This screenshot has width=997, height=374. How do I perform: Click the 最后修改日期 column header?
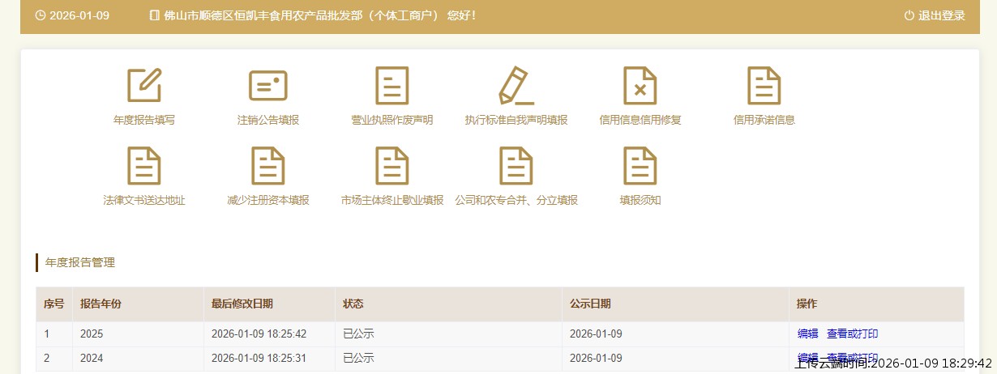[242, 304]
